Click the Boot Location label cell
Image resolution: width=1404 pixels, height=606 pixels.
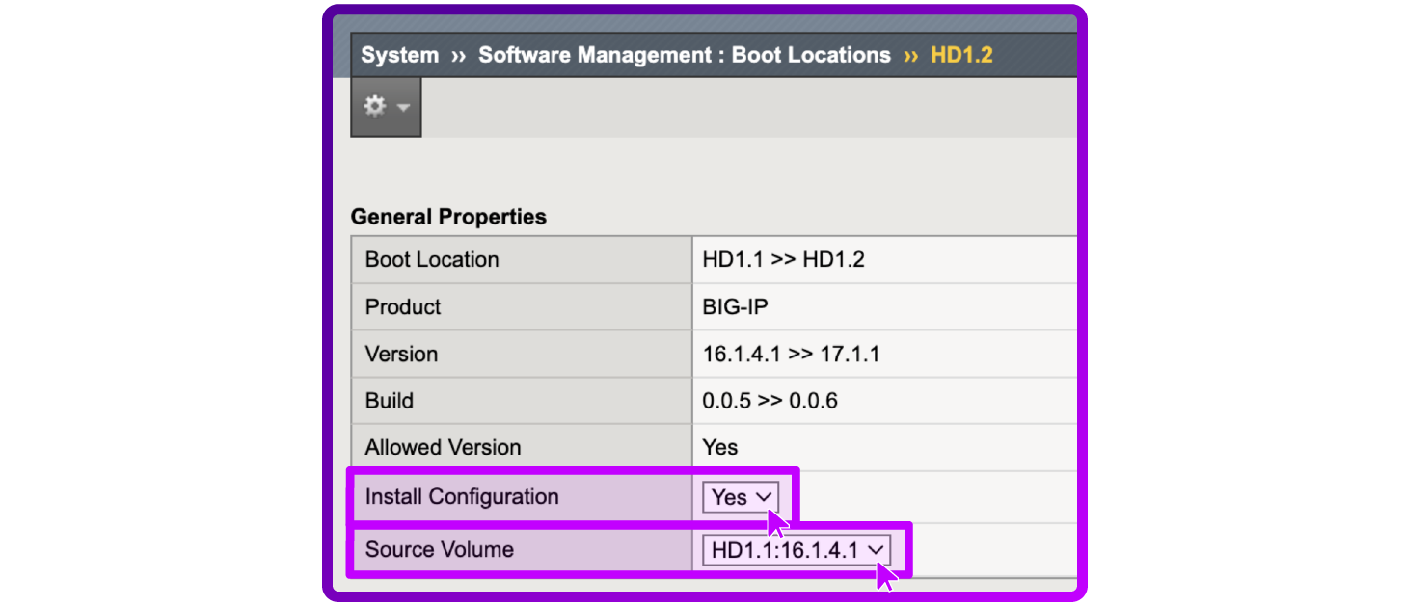(x=522, y=260)
